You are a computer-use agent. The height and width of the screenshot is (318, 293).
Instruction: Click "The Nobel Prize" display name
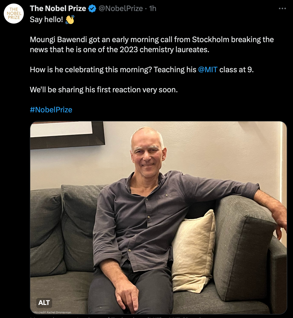tap(58, 9)
